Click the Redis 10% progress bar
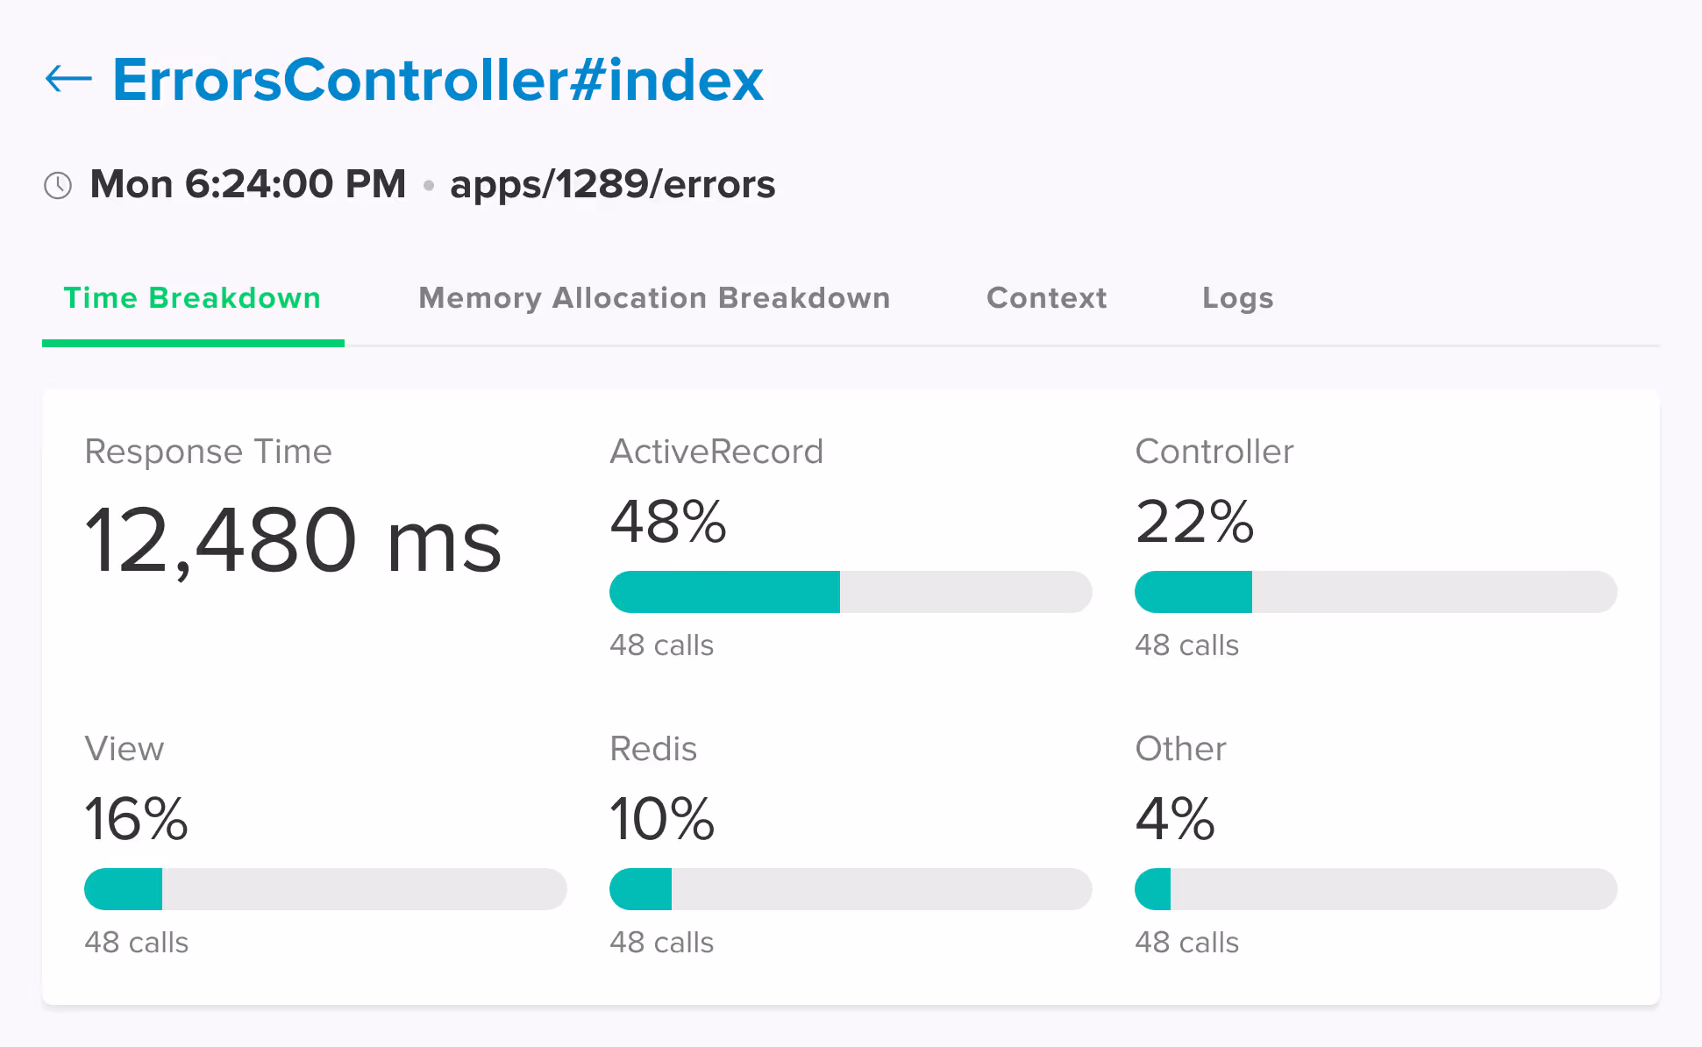This screenshot has height=1047, width=1702. point(850,889)
